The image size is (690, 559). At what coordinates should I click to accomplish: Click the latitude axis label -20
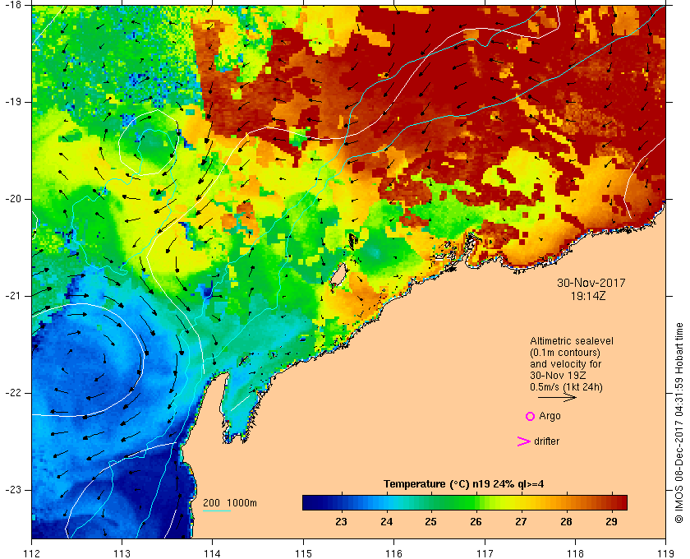pyautogui.click(x=13, y=199)
